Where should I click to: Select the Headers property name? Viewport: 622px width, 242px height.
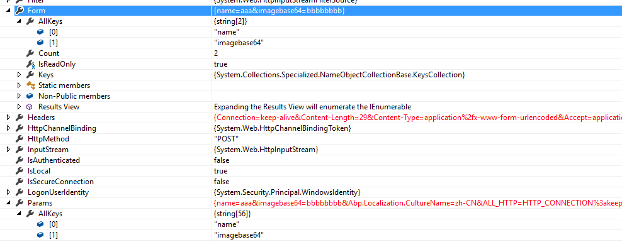[42, 118]
